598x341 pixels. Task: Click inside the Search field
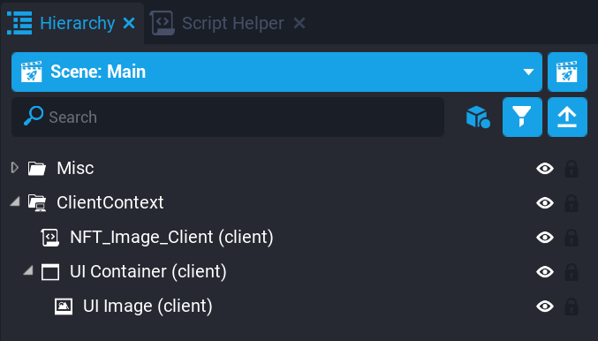[x=228, y=117]
